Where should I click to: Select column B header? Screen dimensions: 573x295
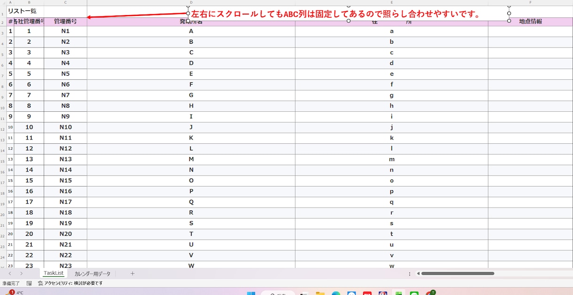[x=29, y=2]
